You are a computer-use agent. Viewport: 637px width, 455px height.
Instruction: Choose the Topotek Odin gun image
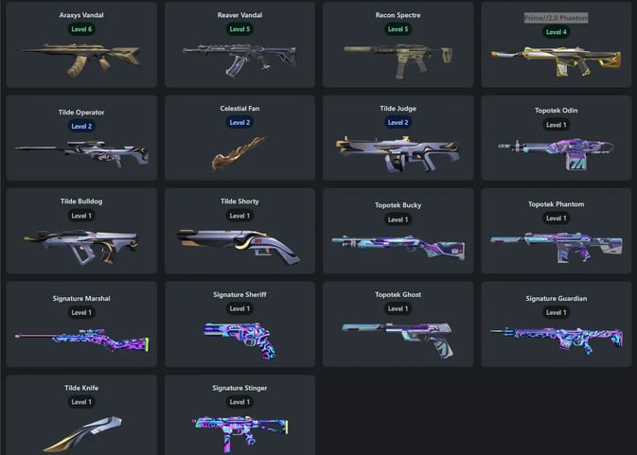pos(556,154)
